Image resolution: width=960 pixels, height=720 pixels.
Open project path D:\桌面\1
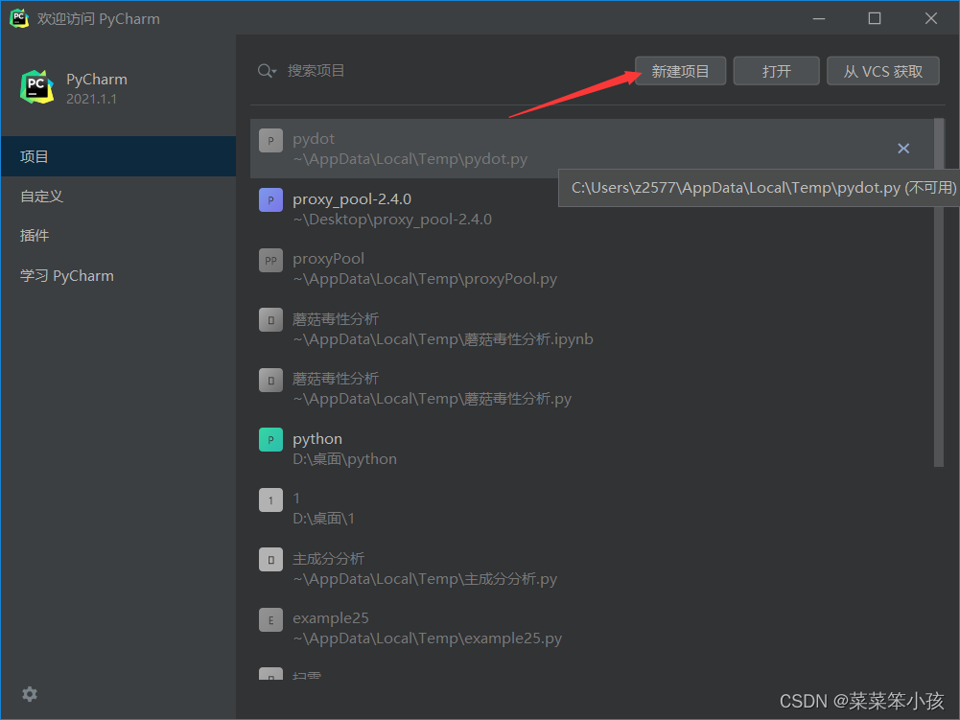pos(323,519)
